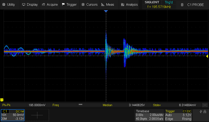
Task: Click the orange trigger position marker
Action: (x=106, y=11)
